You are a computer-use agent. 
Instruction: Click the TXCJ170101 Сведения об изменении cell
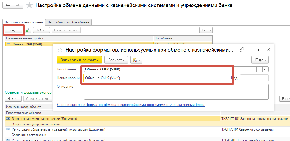[x=255, y=140]
